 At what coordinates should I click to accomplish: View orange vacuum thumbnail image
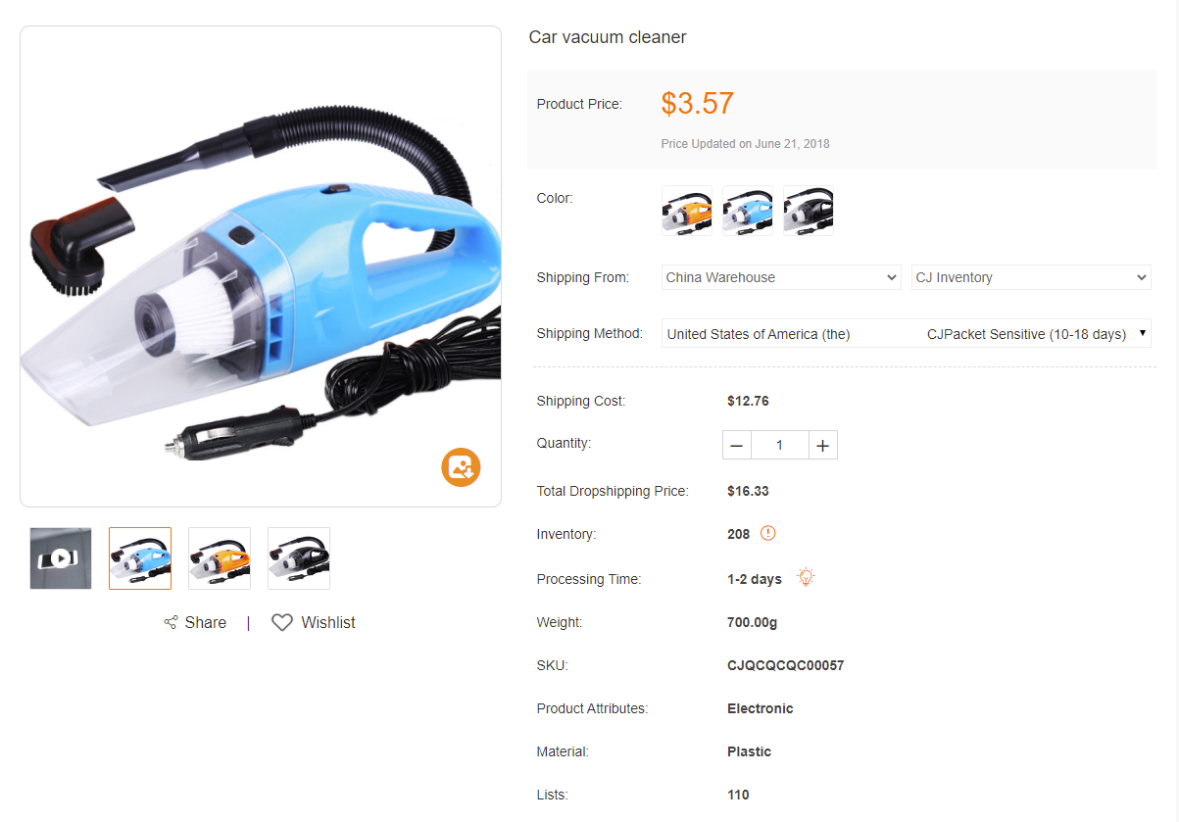coord(220,558)
